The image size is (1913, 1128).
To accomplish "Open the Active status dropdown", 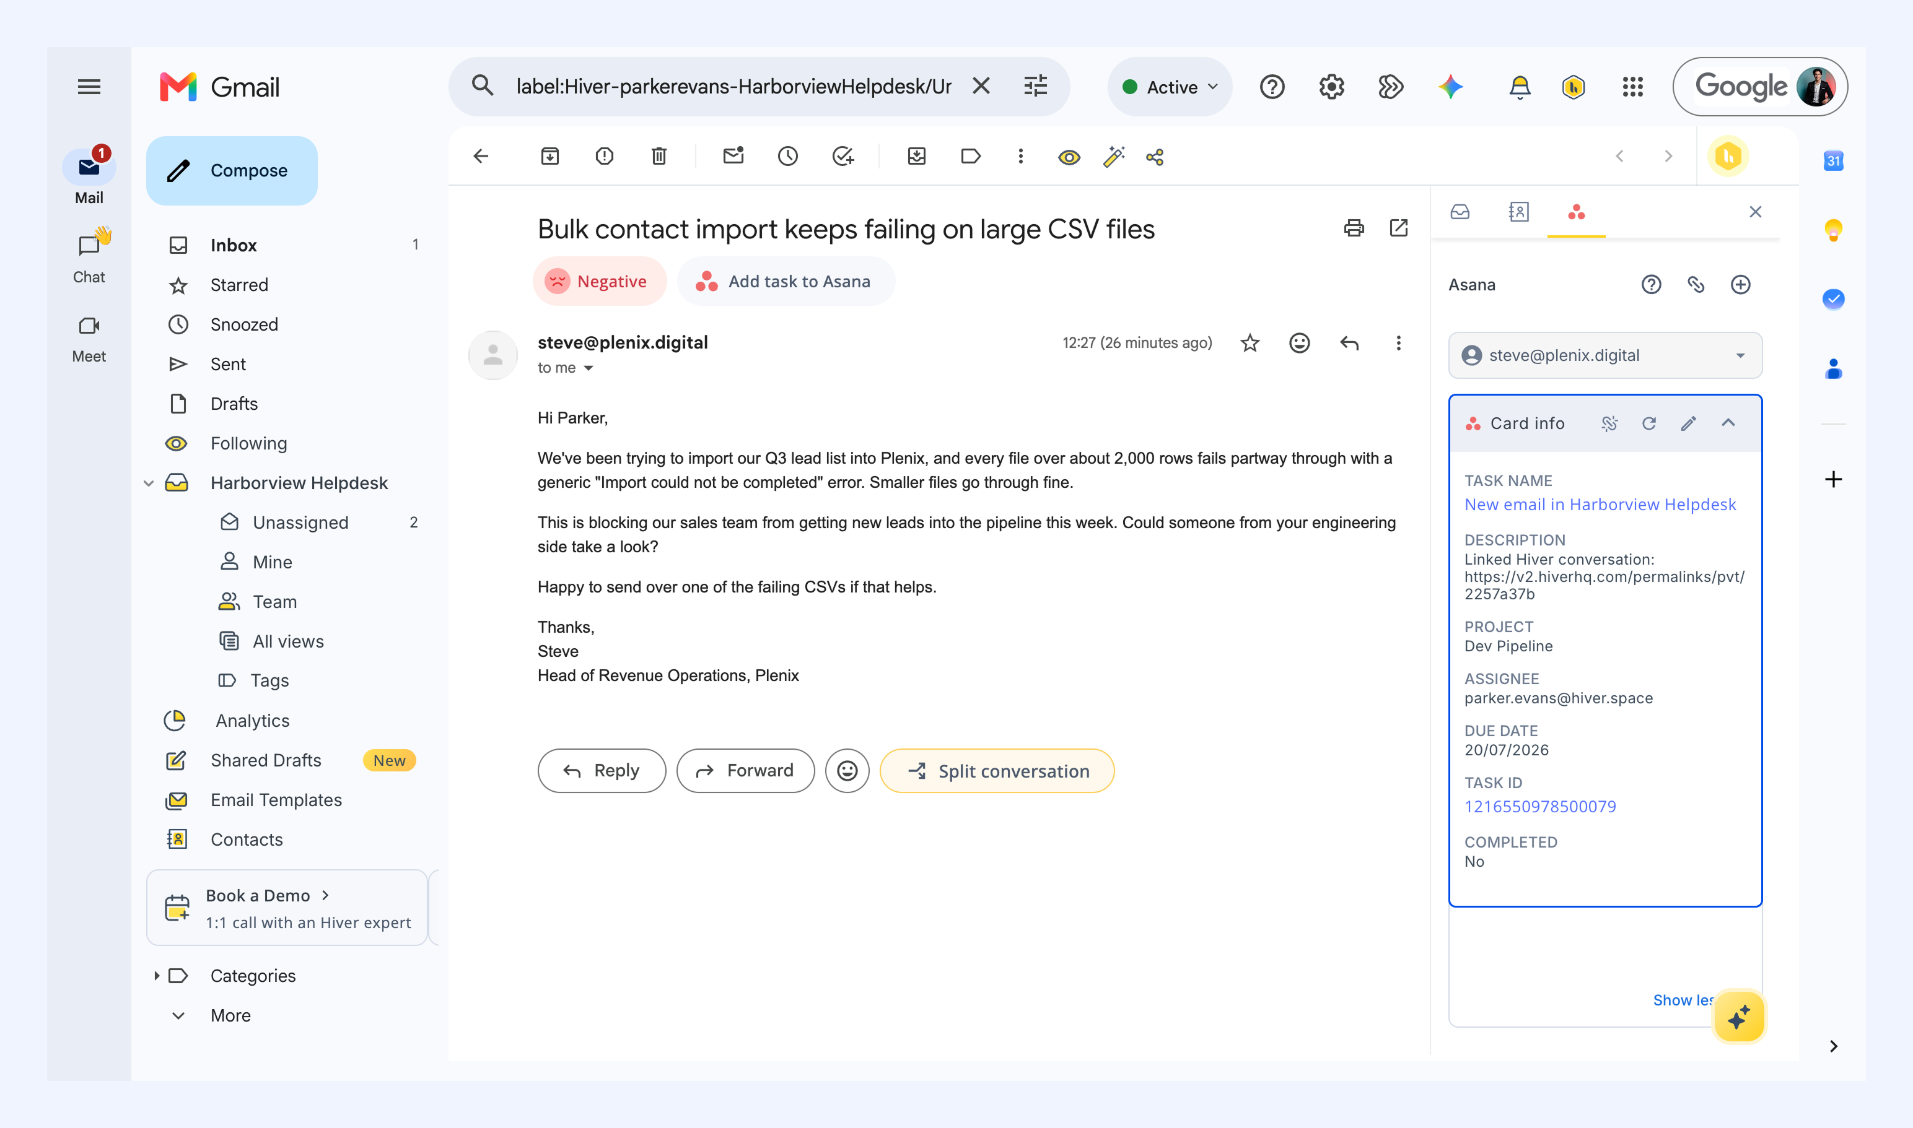I will pyautogui.click(x=1169, y=87).
